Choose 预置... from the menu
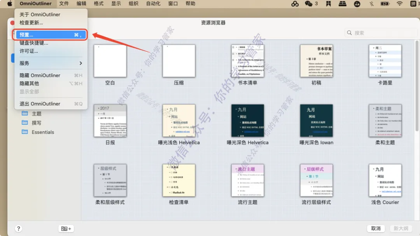 [x=51, y=35]
